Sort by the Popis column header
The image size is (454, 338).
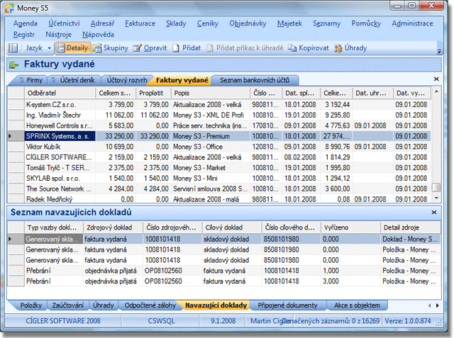pyautogui.click(x=211, y=93)
